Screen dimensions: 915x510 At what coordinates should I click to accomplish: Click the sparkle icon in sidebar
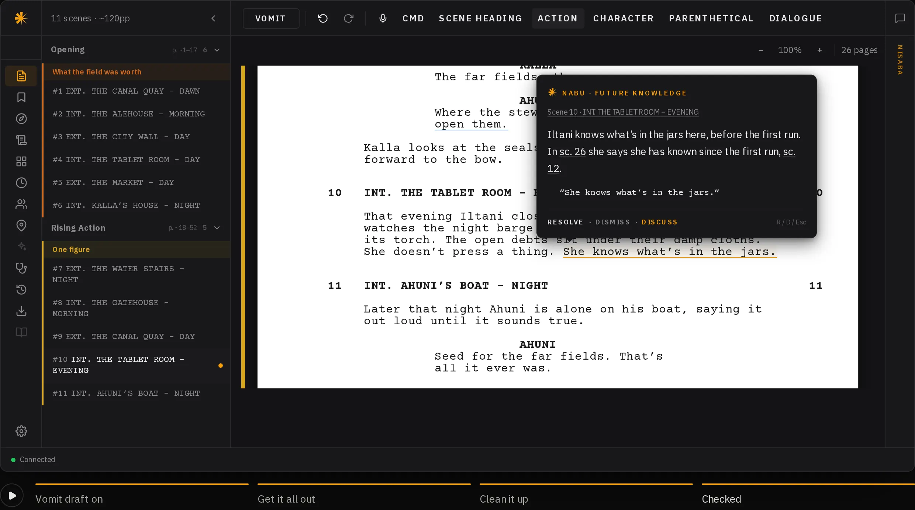(x=21, y=246)
